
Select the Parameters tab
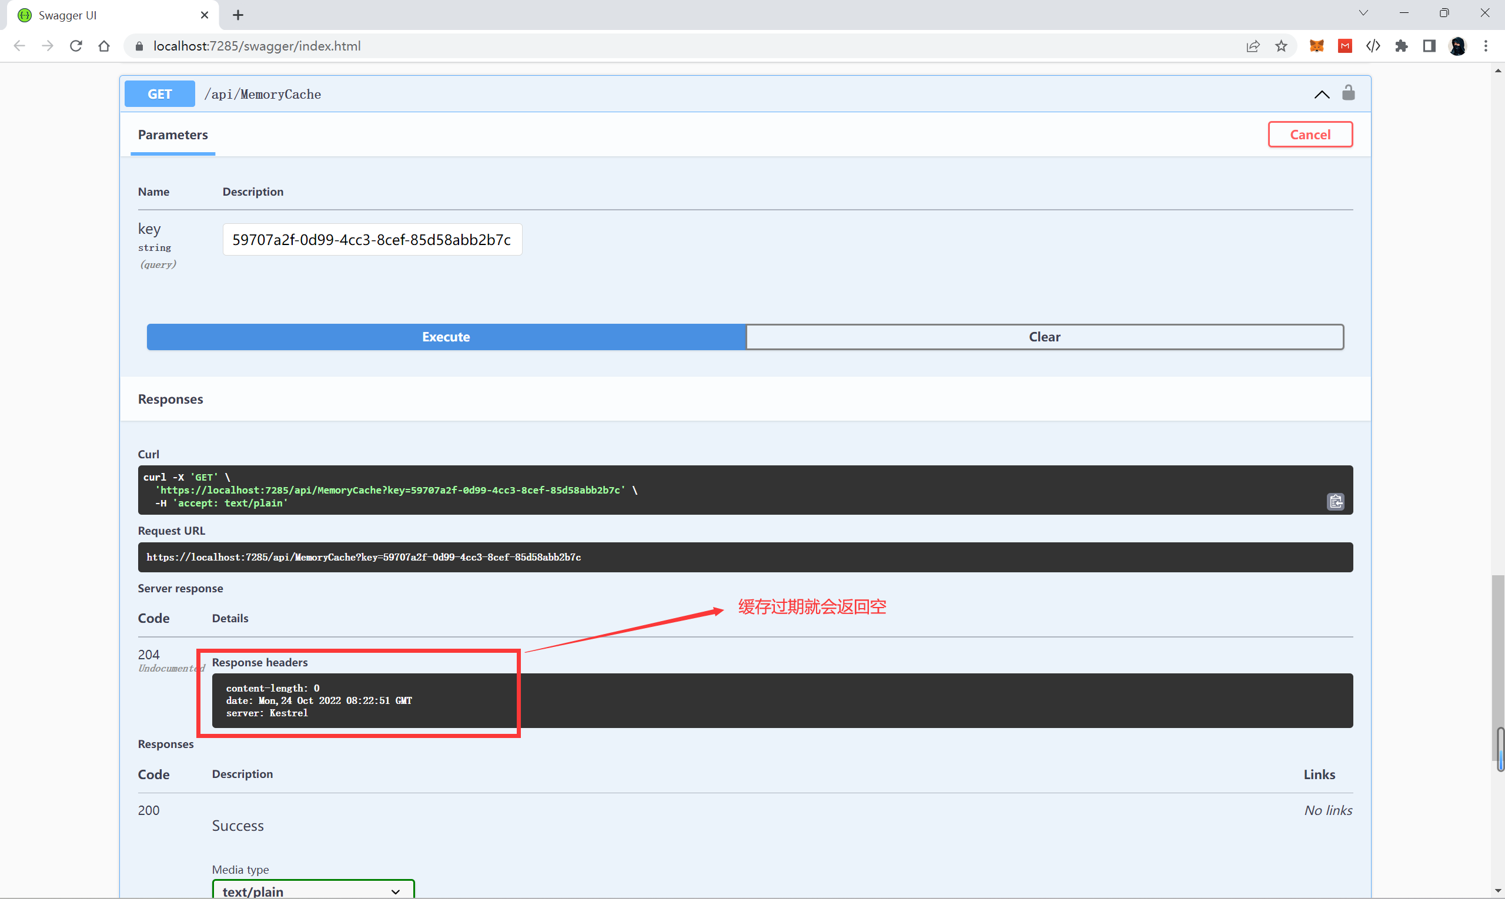pyautogui.click(x=173, y=135)
